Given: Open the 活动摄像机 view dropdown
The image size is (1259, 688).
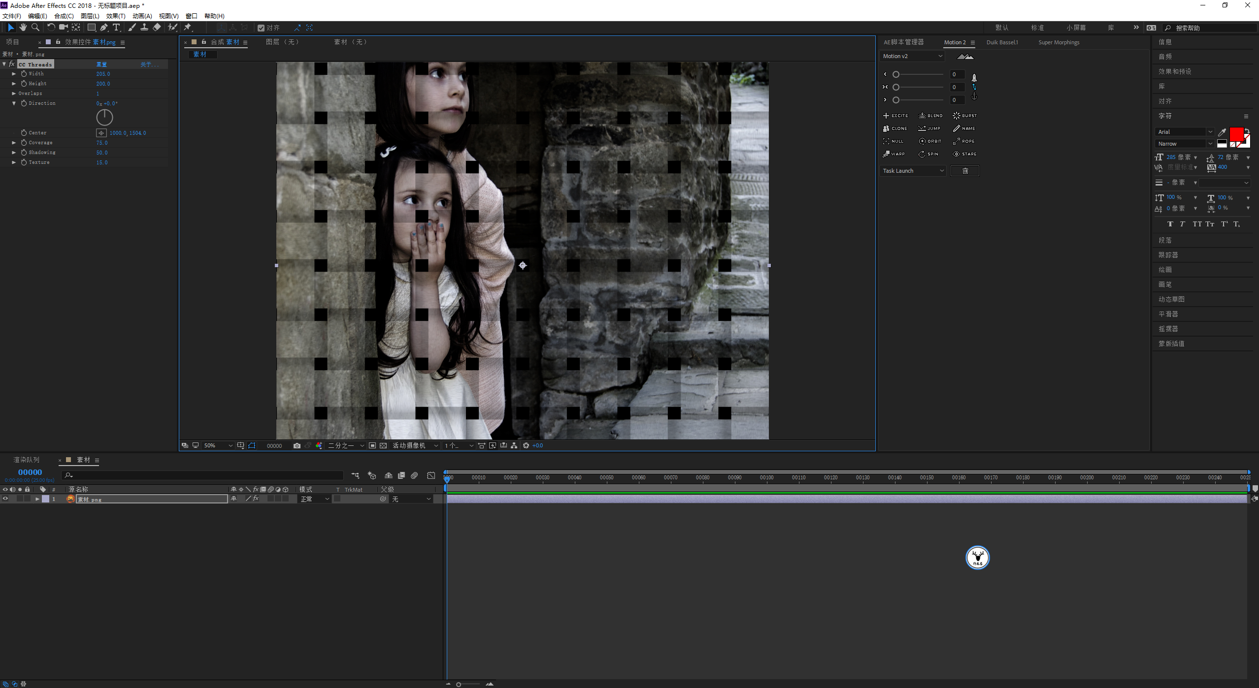Looking at the screenshot, I should click(x=415, y=445).
